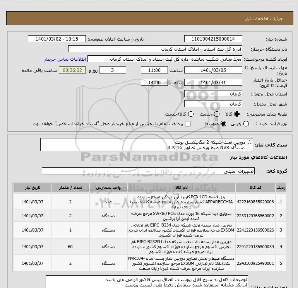Click the delivery province field کرمان

tap(213, 94)
